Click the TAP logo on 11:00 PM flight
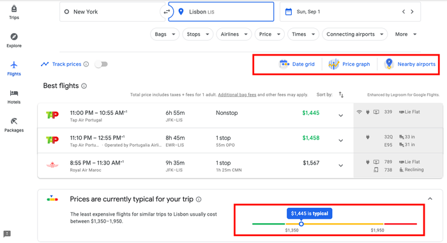The image size is (447, 243). point(52,115)
